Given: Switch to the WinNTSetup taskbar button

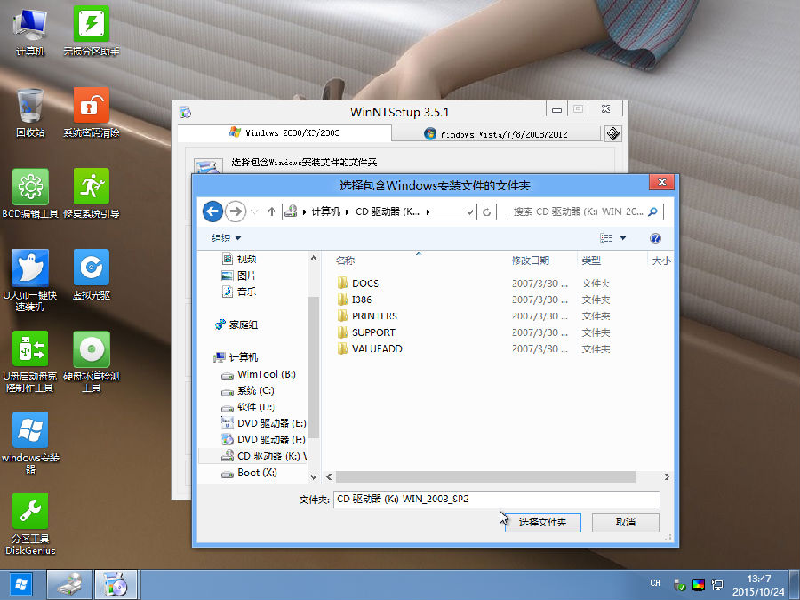Looking at the screenshot, I should click(116, 584).
